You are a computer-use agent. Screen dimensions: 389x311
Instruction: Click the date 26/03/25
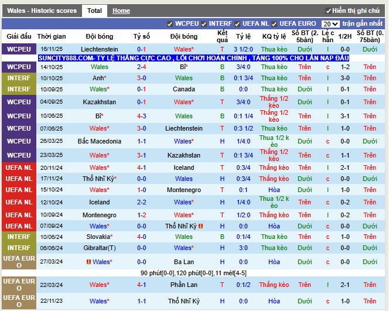(52, 141)
